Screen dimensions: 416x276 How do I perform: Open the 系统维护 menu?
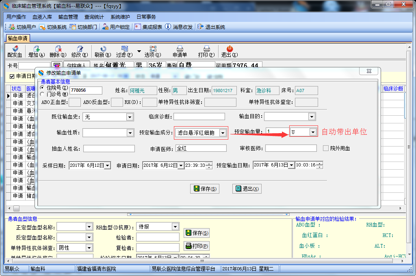tap(120, 17)
